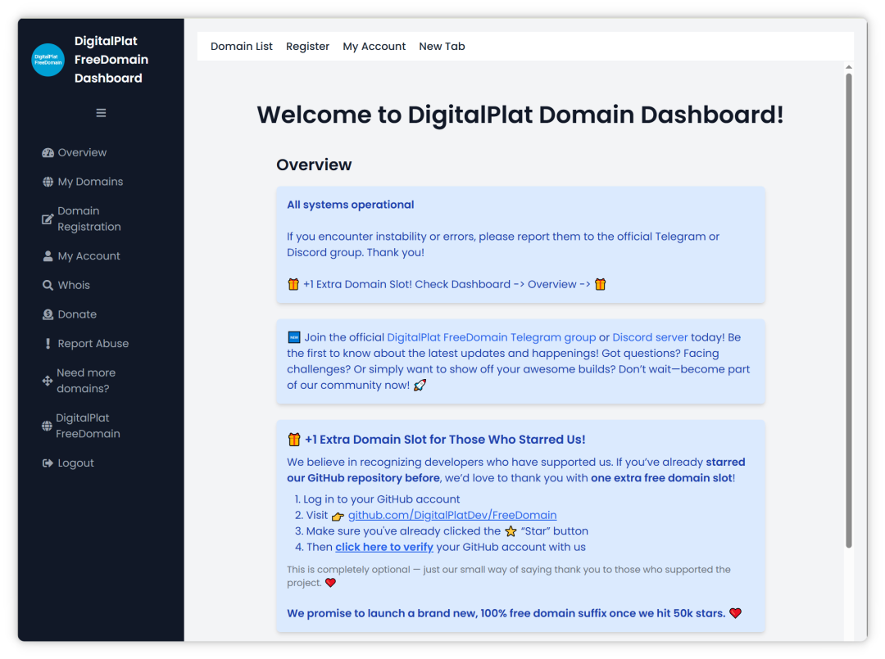Open Need more domains? sidebar item
This screenshot has height=659, width=885.
(x=86, y=381)
